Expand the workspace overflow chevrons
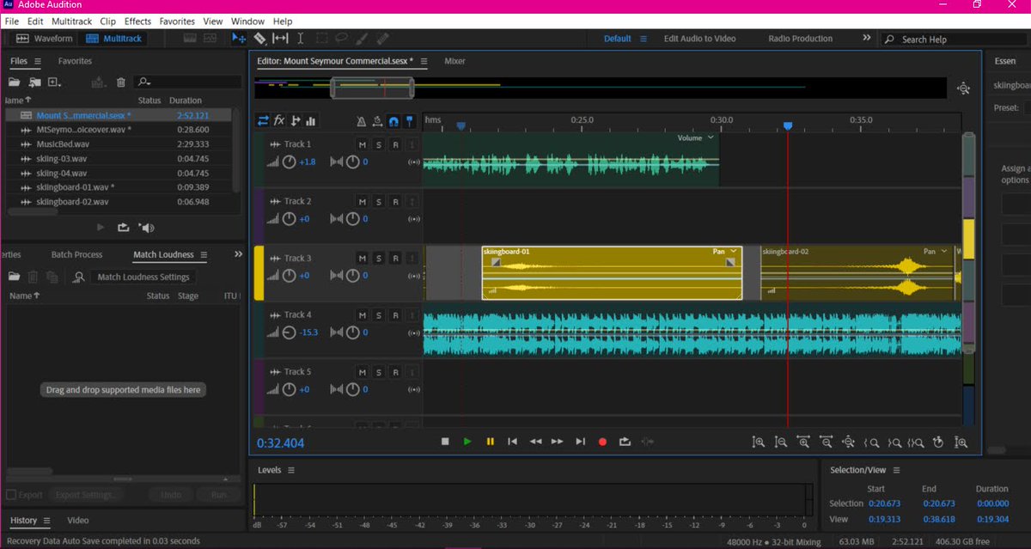This screenshot has width=1031, height=549. pos(867,39)
